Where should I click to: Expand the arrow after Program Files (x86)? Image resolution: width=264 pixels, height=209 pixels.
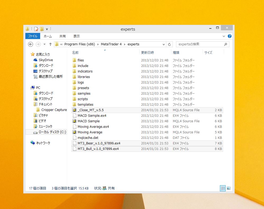point(98,44)
